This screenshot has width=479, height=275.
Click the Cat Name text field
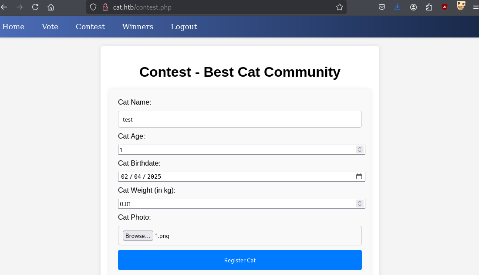(x=239, y=119)
